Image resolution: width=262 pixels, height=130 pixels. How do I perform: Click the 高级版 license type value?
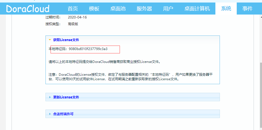73,24
